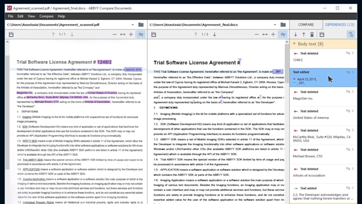Open folder browse icon for final docx path
This screenshot has width=362, height=204.
click(283, 25)
